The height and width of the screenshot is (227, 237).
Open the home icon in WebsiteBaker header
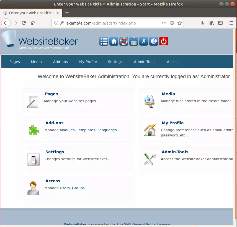click(x=114, y=41)
